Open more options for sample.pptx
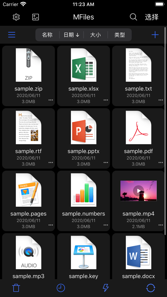This screenshot has height=297, width=167. tap(106, 162)
